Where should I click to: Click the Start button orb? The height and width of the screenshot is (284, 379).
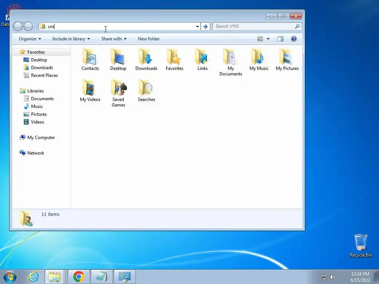click(10, 277)
